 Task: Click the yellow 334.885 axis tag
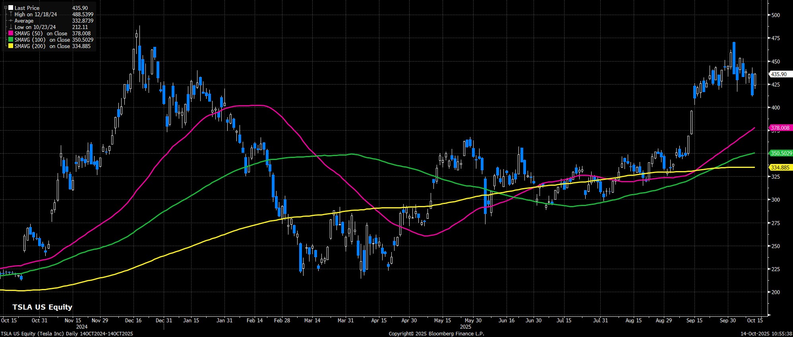(x=780, y=168)
